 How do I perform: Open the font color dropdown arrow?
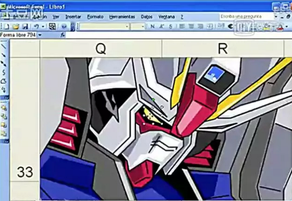(286, 27)
